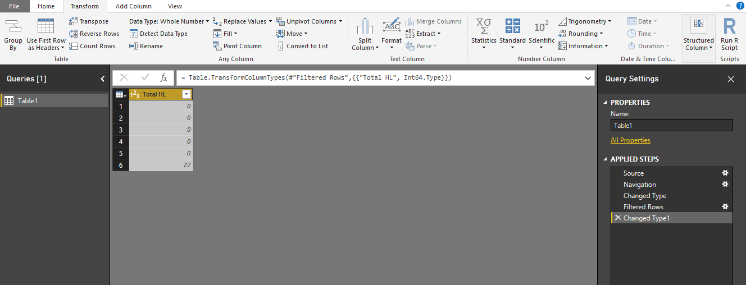This screenshot has height=285, width=746.
Task: Edit the query Name field
Action: (671, 125)
